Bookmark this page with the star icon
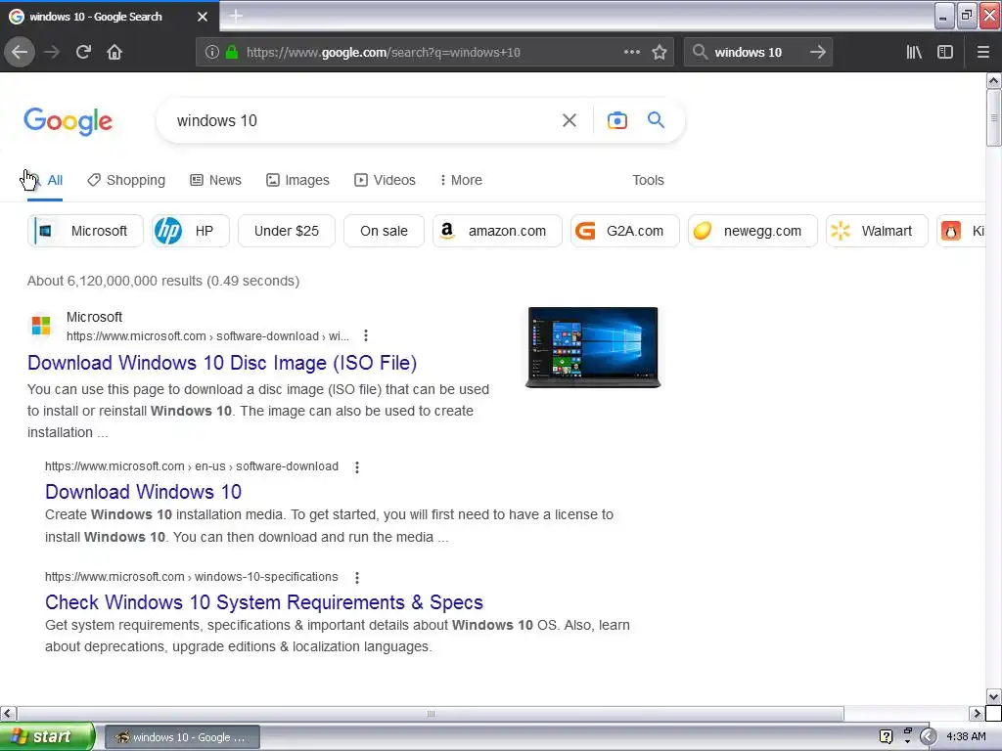The width and height of the screenshot is (1002, 751). (660, 52)
